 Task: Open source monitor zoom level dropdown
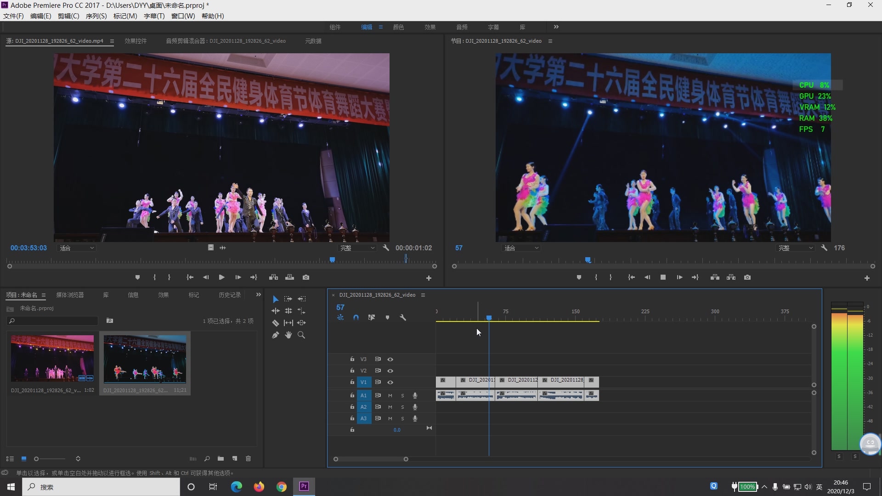click(77, 248)
